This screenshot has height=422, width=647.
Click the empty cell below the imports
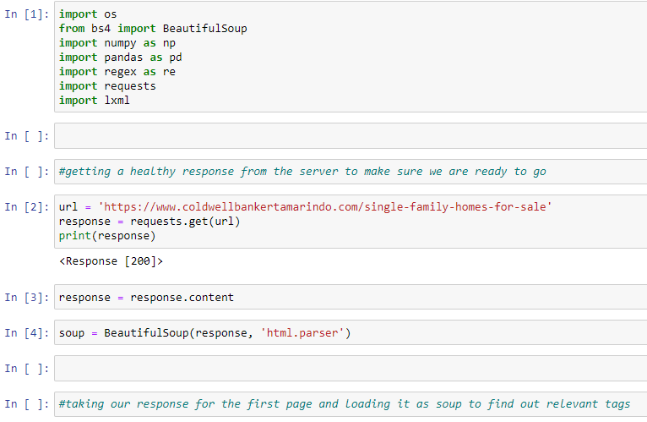(x=351, y=135)
